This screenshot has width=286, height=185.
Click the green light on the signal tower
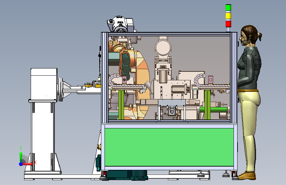(x=228, y=8)
